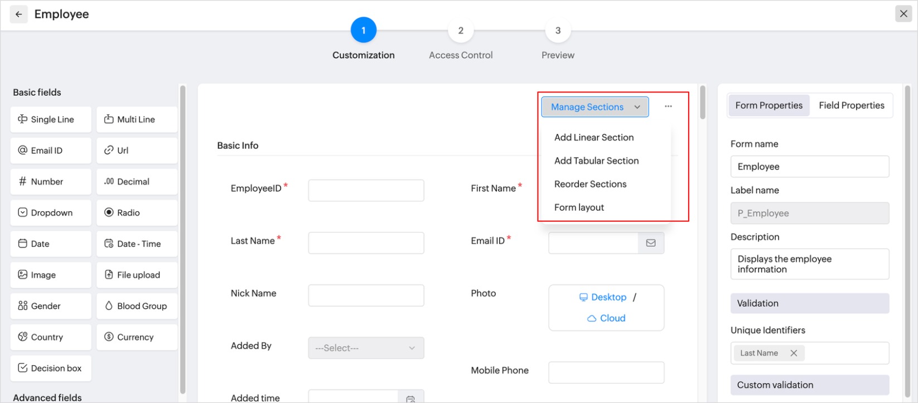
Task: Click the File upload field icon
Action: (109, 275)
